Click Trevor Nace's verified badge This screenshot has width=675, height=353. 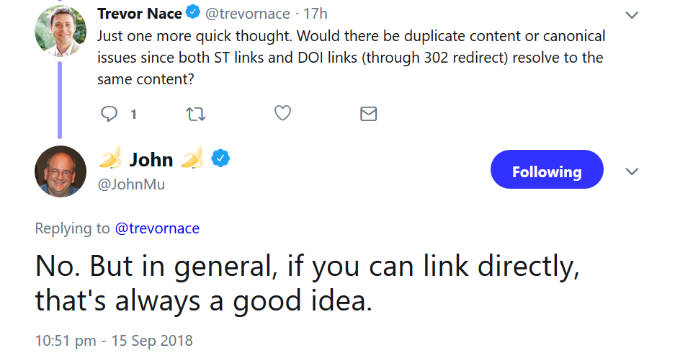(x=192, y=13)
